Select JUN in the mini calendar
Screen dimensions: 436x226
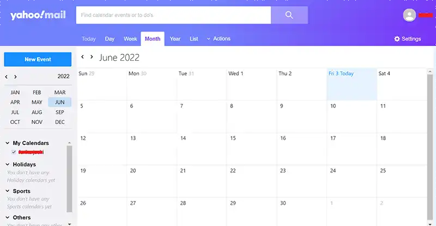tap(60, 102)
